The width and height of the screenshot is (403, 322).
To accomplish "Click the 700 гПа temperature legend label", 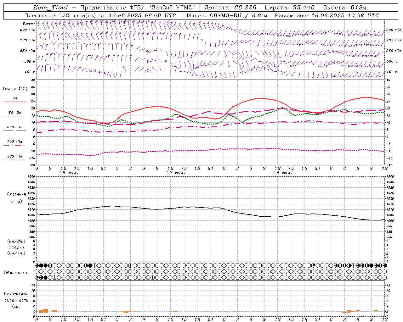I will point(14,142).
